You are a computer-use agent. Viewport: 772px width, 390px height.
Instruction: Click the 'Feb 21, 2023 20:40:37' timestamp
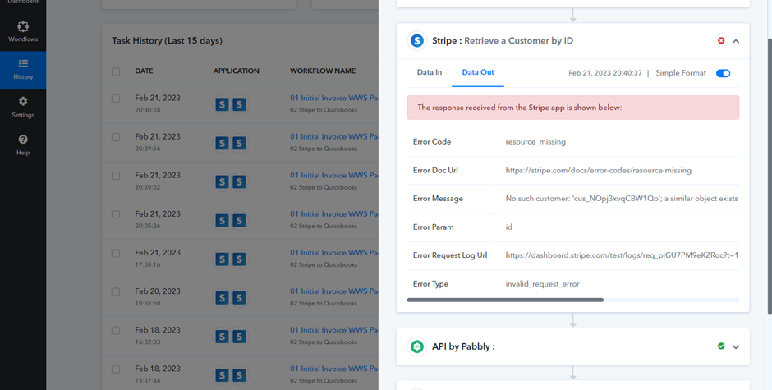[605, 73]
